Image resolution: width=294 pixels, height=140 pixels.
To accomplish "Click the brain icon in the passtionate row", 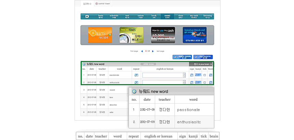I will pyautogui.click(x=211, y=75).
